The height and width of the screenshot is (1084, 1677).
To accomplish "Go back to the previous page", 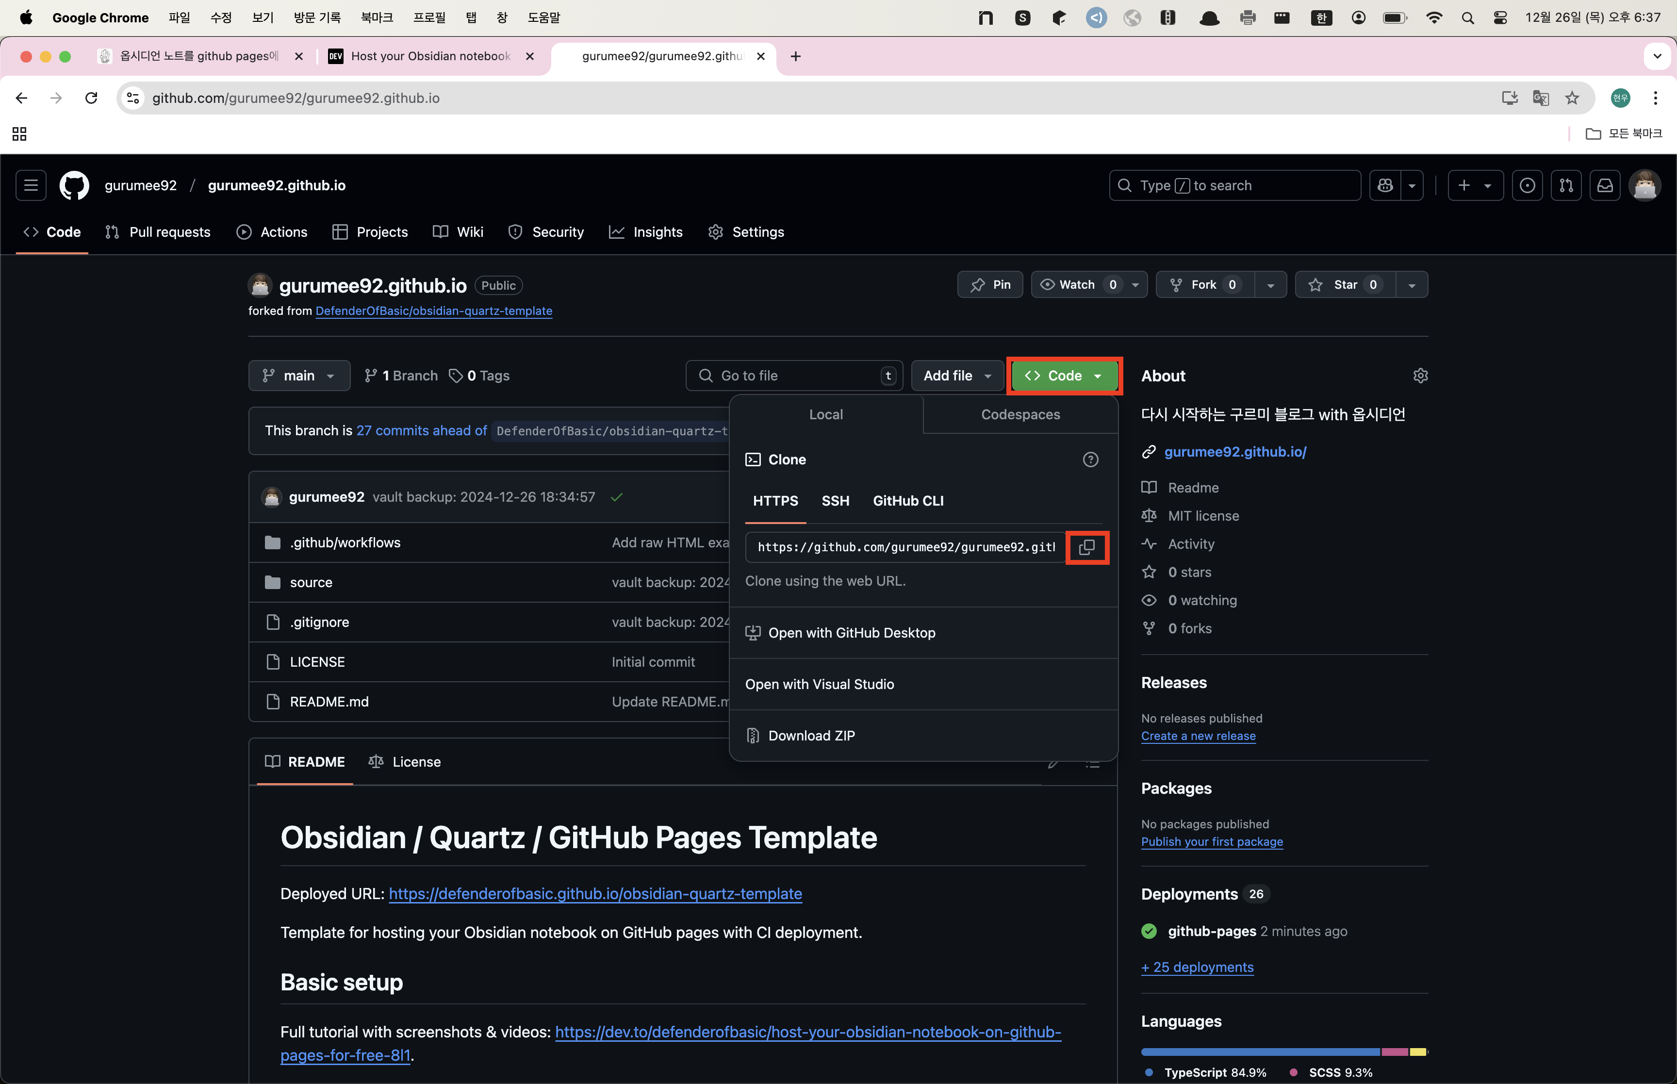I will [x=22, y=98].
